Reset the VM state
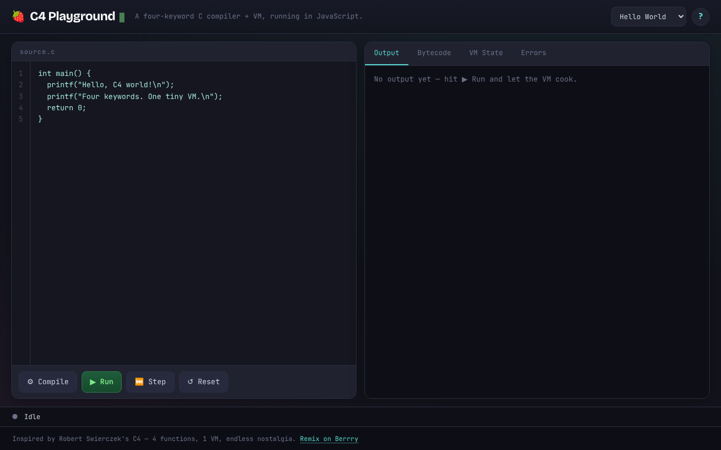Screen dimensions: 721x450 click(203, 382)
